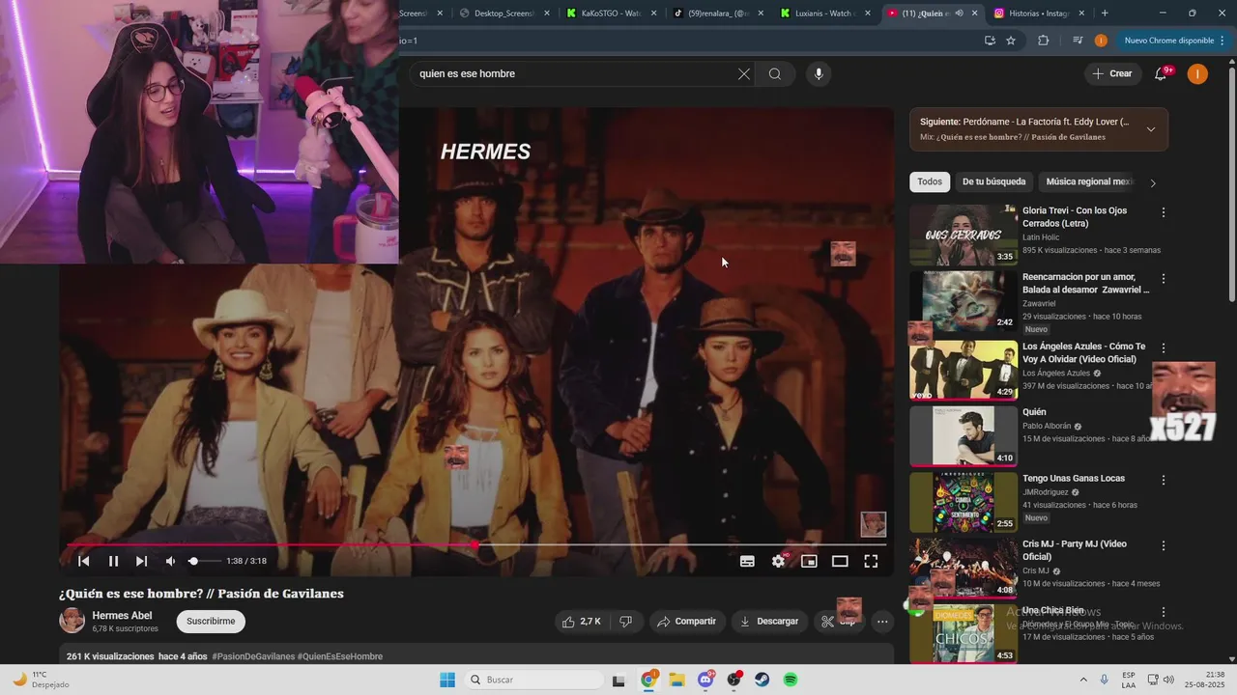Open the Los Ángeles Azules video title
Screen dimensions: 1237x695
coord(1084,352)
